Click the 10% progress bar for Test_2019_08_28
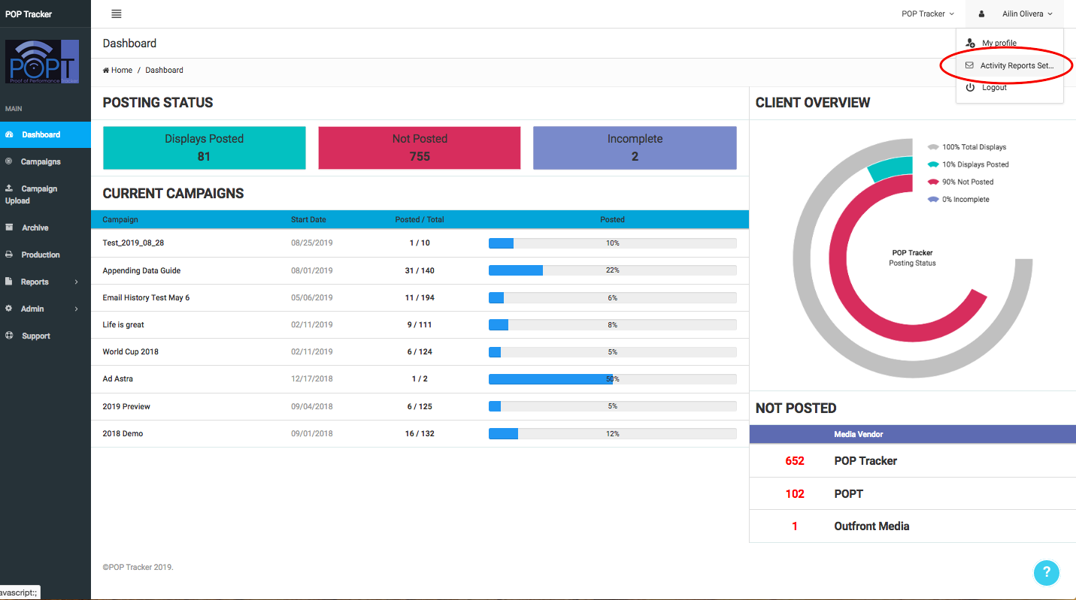The height and width of the screenshot is (600, 1076). pos(612,243)
